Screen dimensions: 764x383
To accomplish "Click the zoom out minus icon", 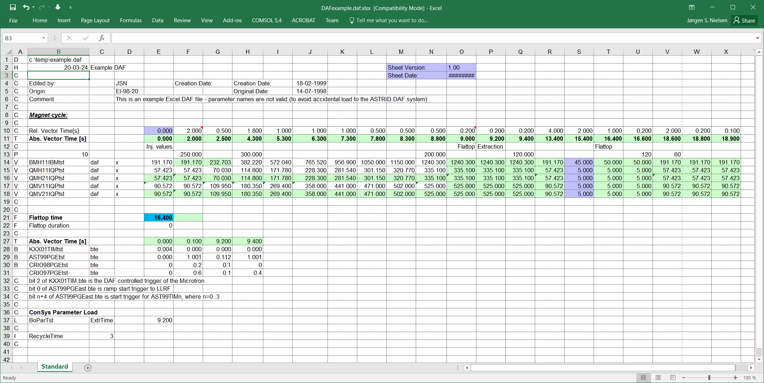I will coord(684,378).
